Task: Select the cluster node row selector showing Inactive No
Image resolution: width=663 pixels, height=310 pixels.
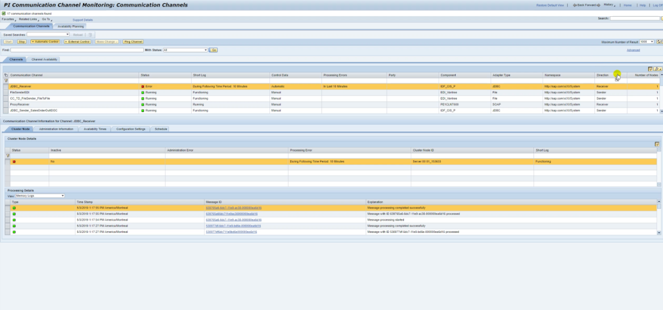Action: click(7, 162)
